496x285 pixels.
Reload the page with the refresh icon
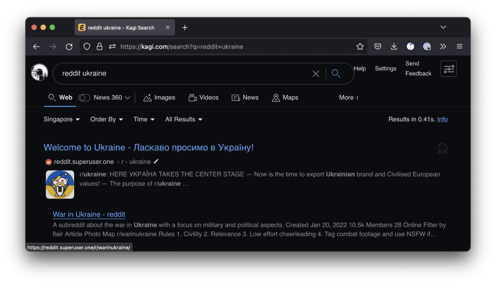[69, 47]
